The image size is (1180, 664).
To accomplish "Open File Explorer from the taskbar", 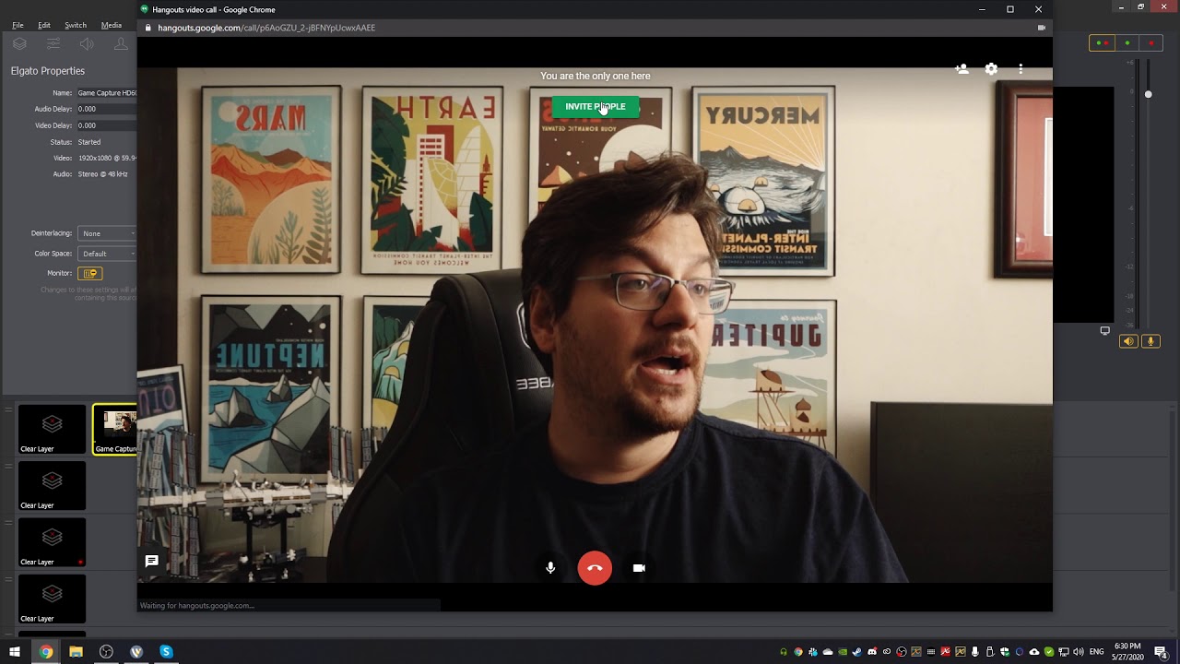I will click(76, 652).
